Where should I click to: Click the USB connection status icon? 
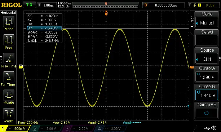[207, 128]
